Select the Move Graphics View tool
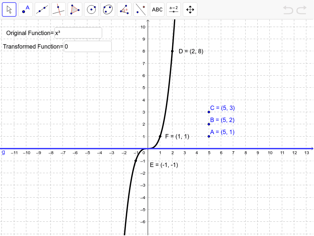Screen dimensions: 314x236 [190, 9]
